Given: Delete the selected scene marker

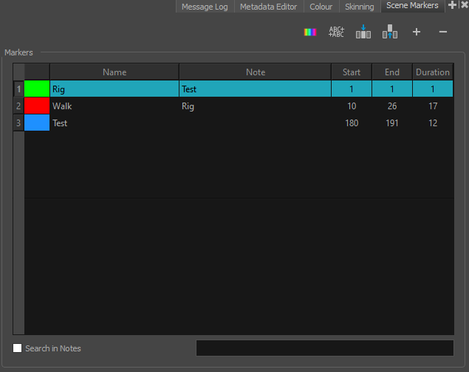Looking at the screenshot, I should 443,32.
